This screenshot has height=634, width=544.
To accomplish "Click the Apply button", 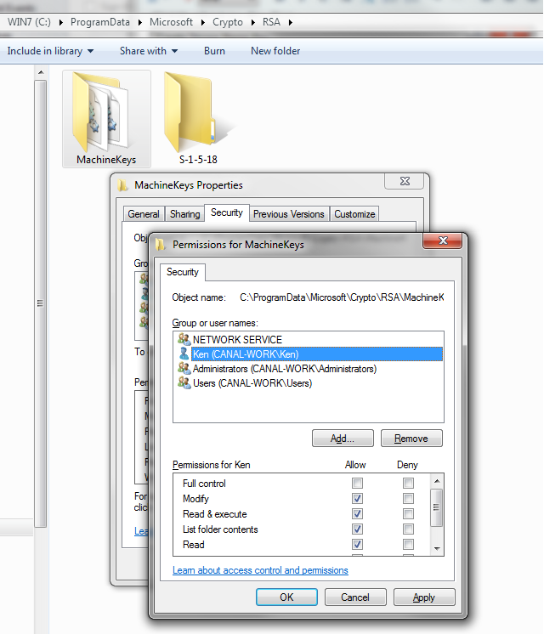I will click(x=424, y=597).
